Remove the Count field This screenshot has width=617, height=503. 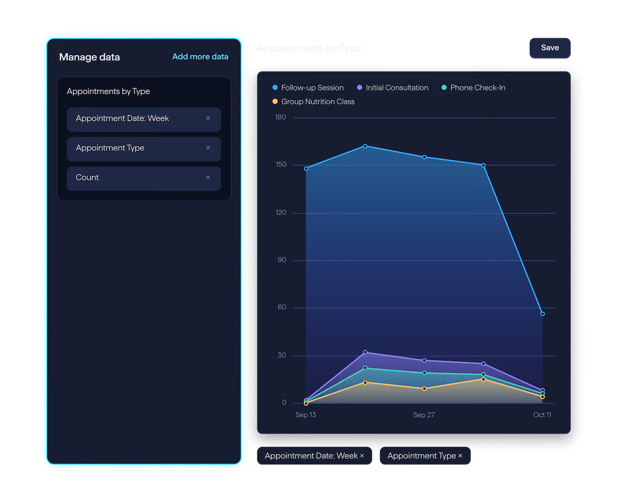208,177
